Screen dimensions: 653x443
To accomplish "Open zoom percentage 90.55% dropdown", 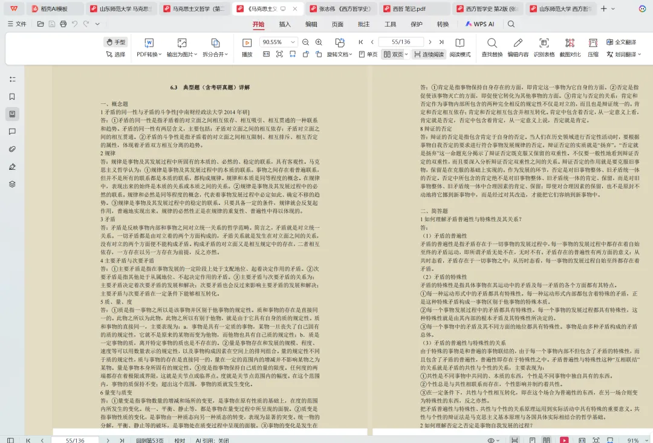I will (278, 42).
